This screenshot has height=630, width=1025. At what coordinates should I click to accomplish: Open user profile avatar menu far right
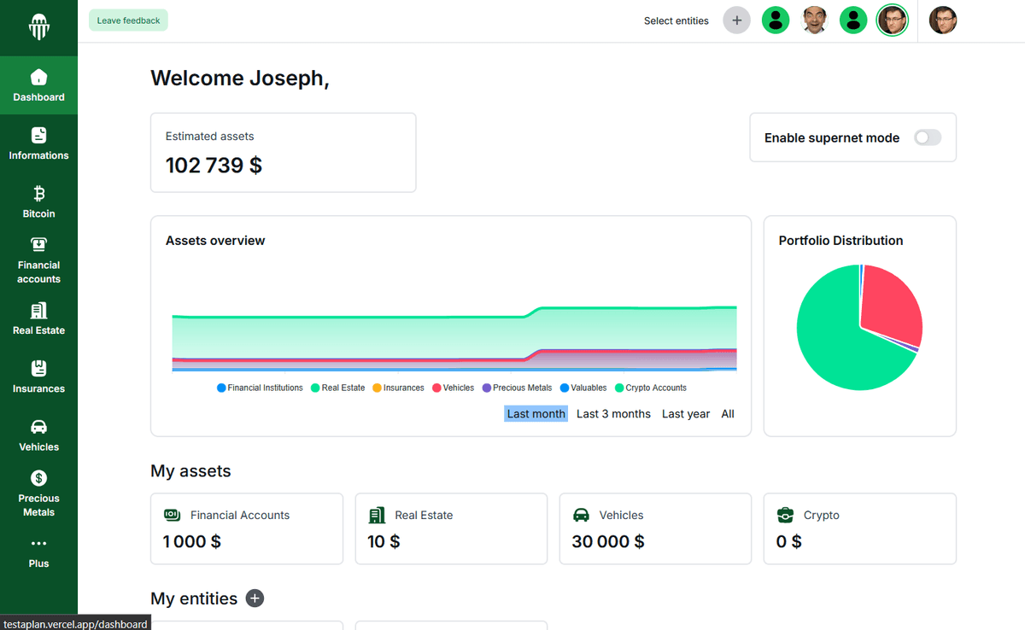tap(942, 20)
